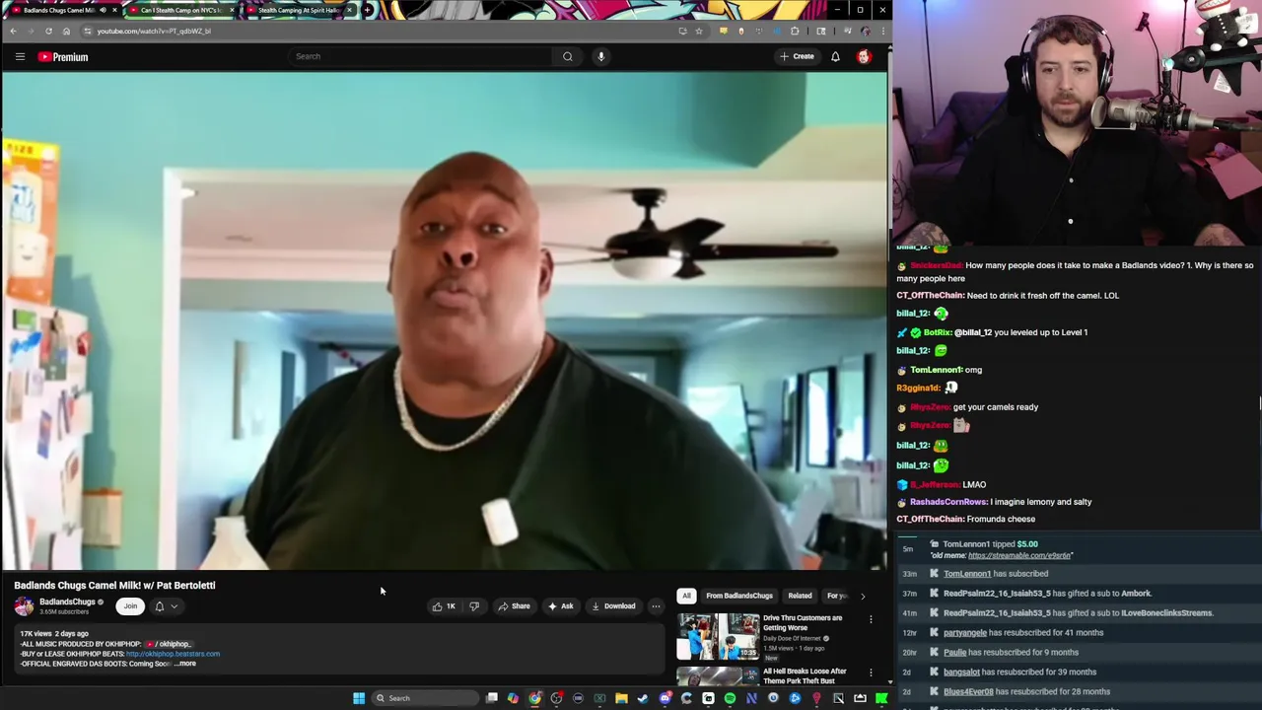Click RashadsCornRows username in chat

(947, 502)
